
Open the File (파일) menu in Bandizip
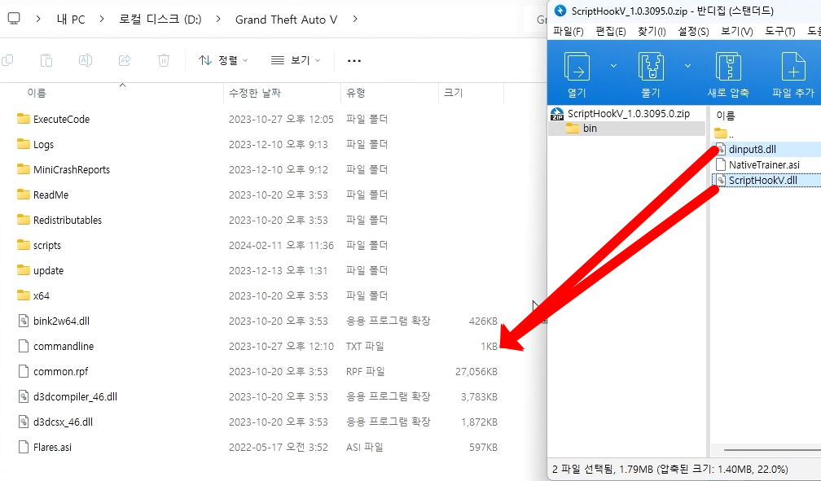tap(568, 32)
